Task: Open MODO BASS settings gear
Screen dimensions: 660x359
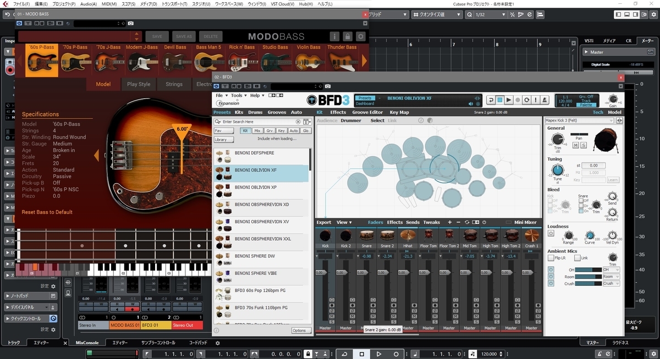Action: (x=360, y=37)
